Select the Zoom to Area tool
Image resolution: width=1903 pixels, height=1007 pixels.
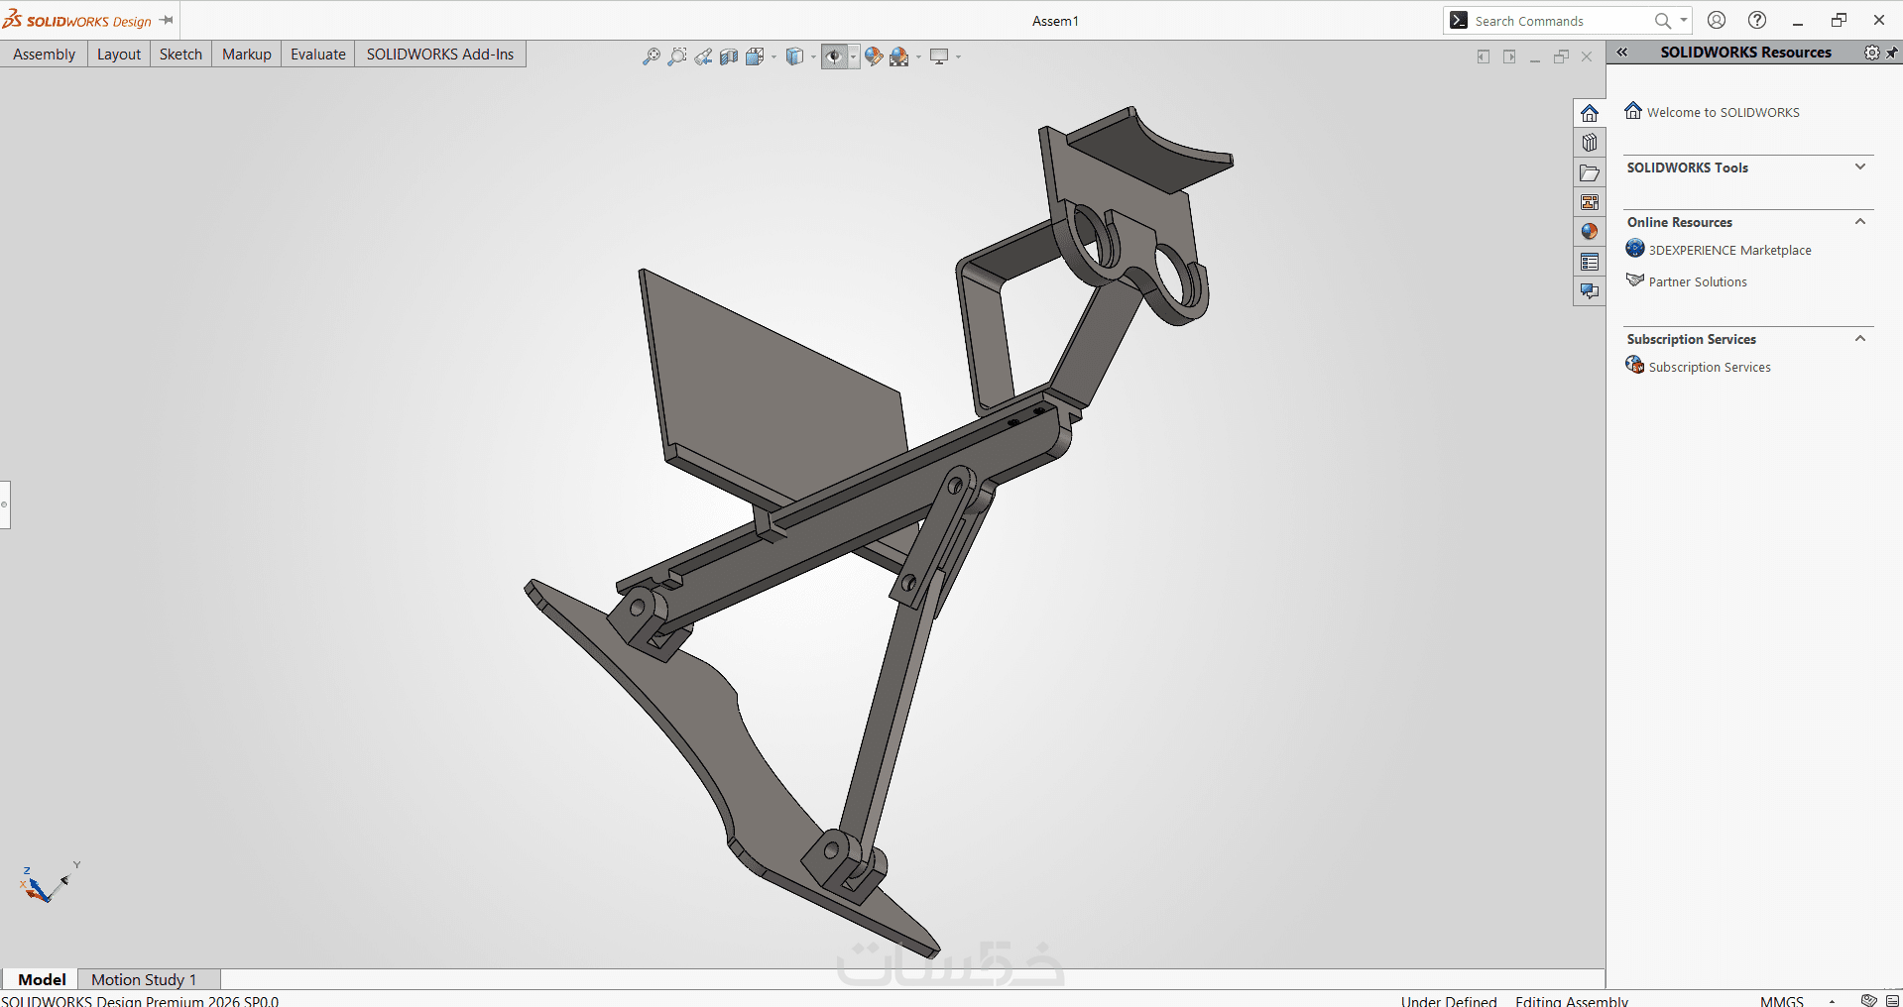tap(677, 56)
